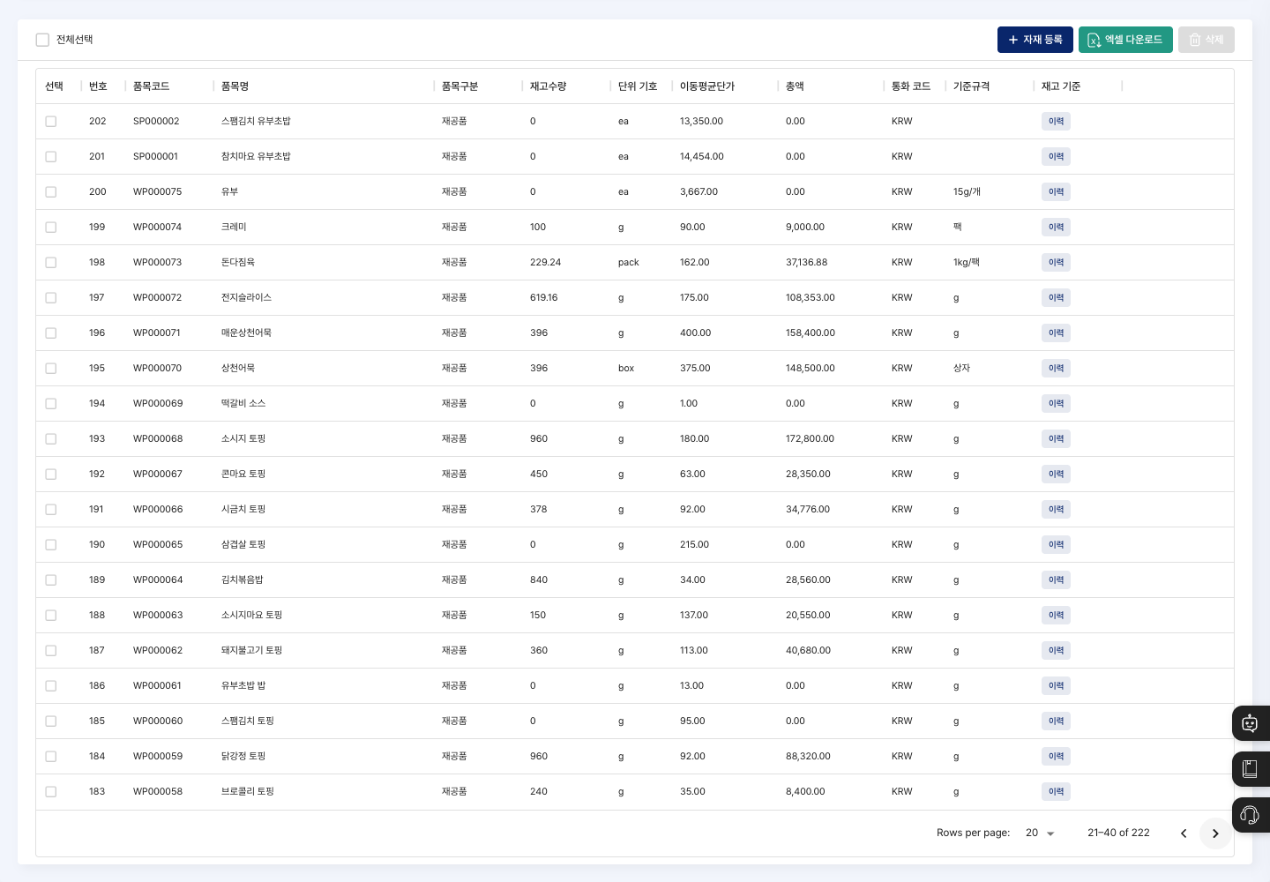Viewport: 1270px width, 882px height.
Task: Check the row for 전지슬라이스
Action: tap(51, 298)
